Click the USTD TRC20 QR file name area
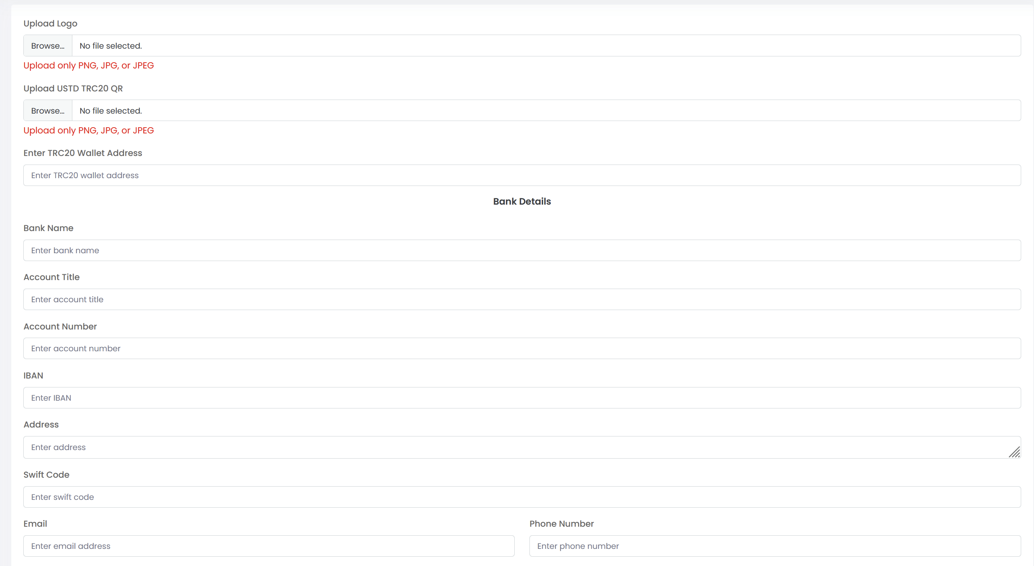The width and height of the screenshot is (1034, 566). point(546,111)
